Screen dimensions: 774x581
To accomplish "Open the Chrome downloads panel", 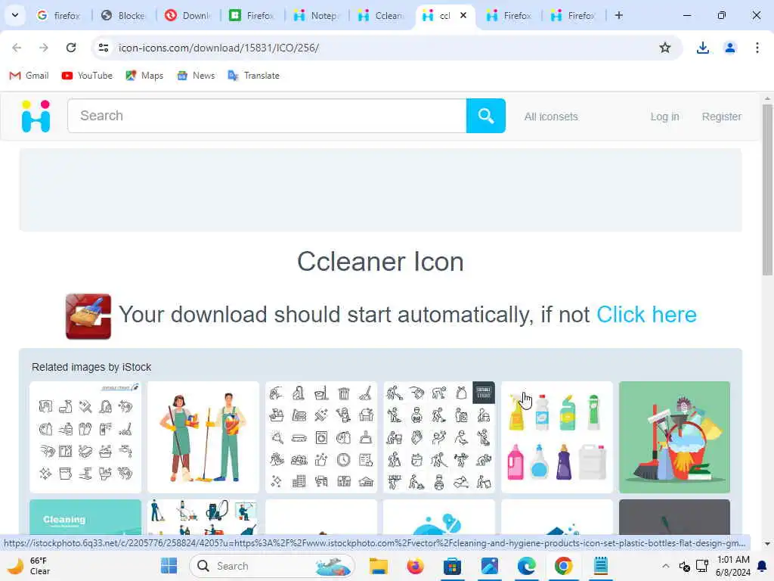I will pyautogui.click(x=702, y=48).
